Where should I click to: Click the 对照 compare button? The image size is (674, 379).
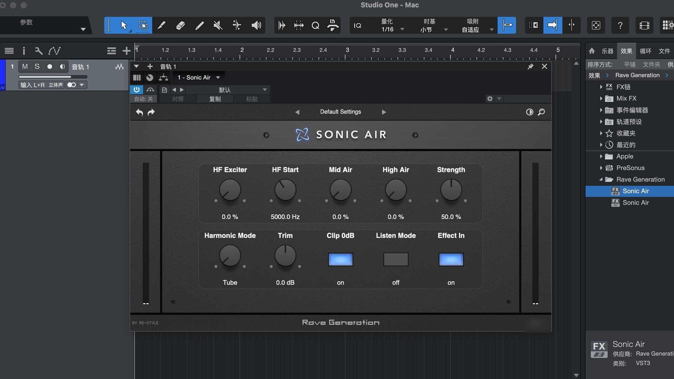pos(178,99)
